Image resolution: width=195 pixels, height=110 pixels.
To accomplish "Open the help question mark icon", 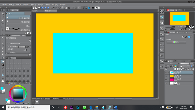I will tap(97, 8).
